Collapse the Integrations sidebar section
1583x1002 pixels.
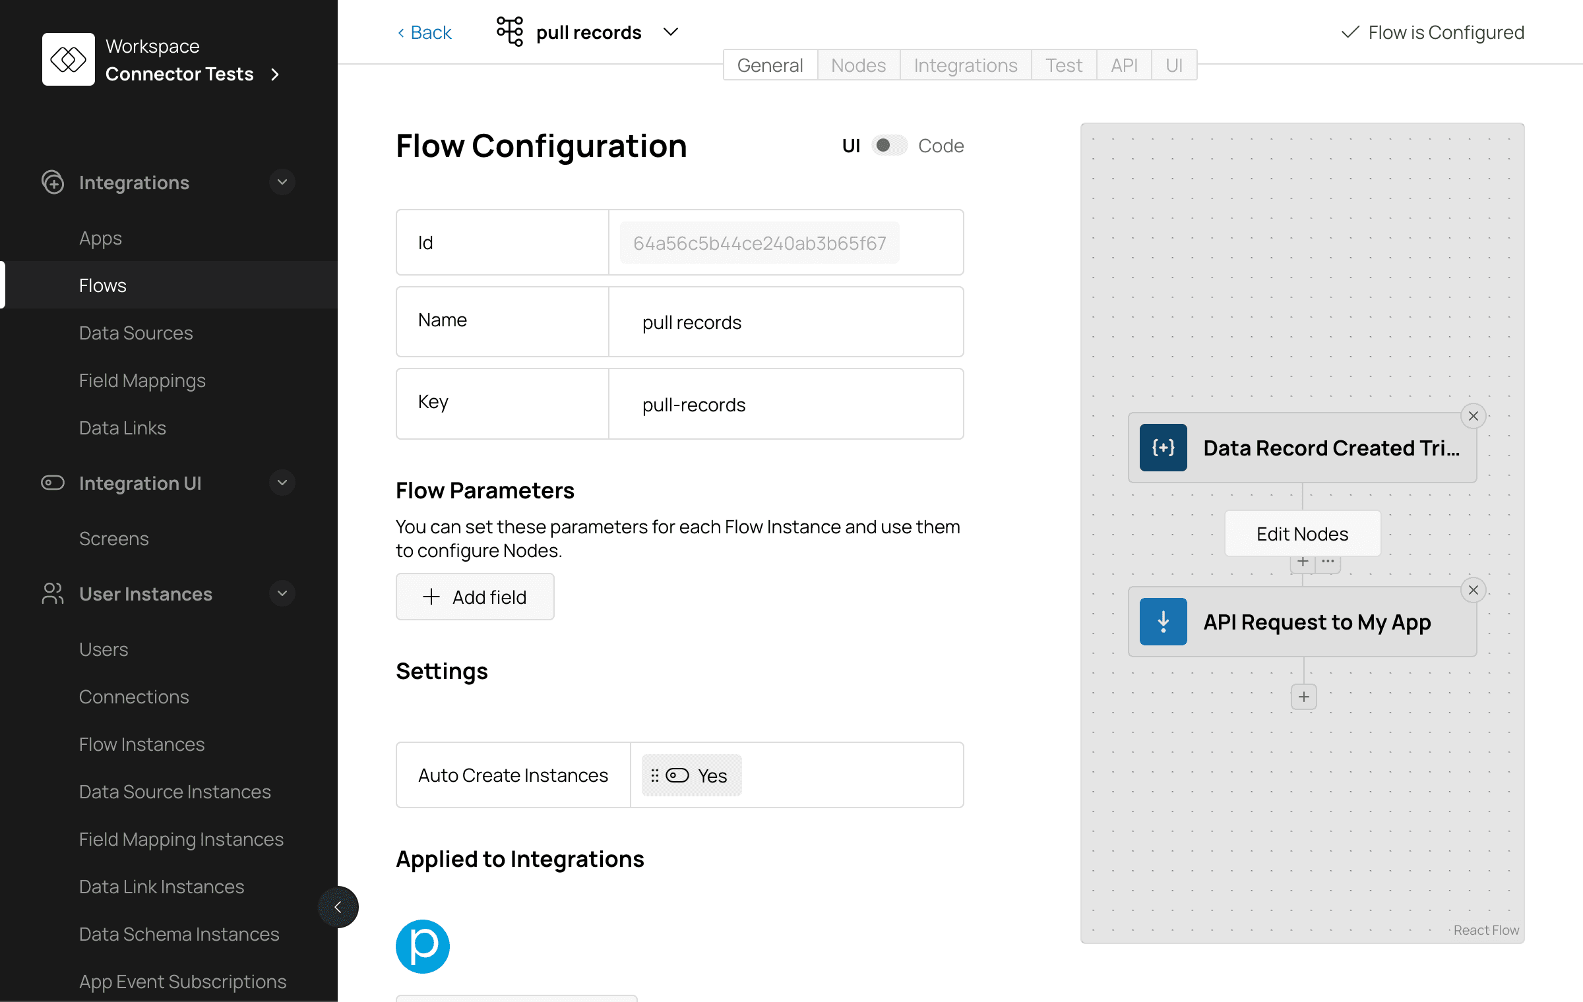click(x=282, y=182)
